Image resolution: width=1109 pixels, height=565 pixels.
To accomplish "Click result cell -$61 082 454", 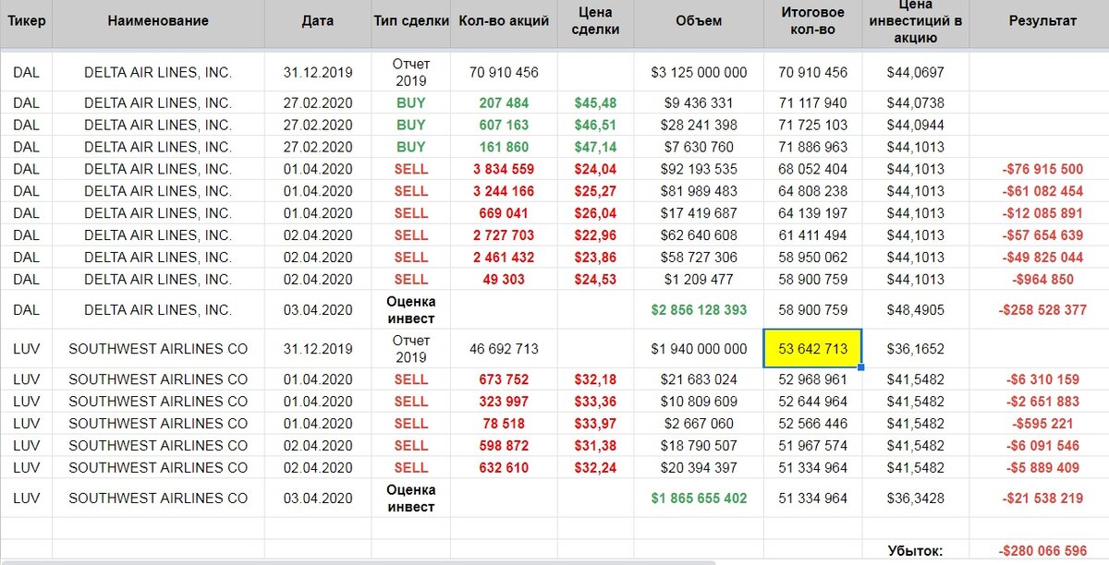I will (x=1042, y=191).
